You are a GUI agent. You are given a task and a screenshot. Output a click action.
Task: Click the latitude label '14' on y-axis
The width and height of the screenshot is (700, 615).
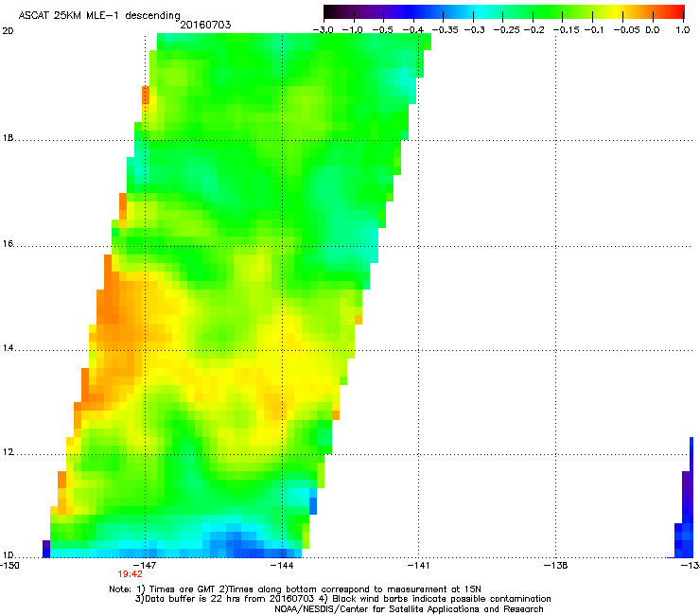[x=8, y=348]
